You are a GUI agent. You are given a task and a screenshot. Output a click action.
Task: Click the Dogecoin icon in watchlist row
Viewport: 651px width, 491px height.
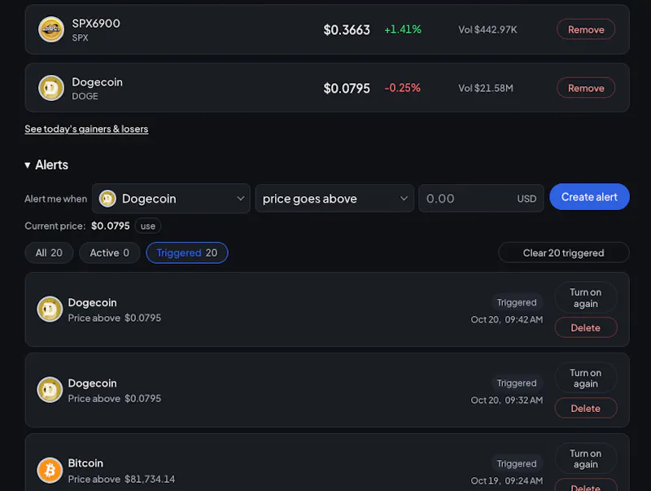point(51,88)
